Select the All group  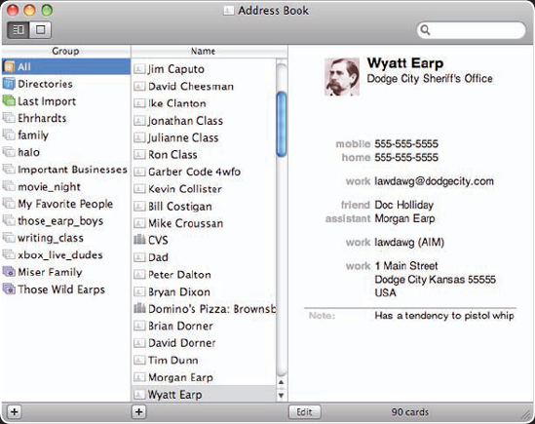(66, 66)
